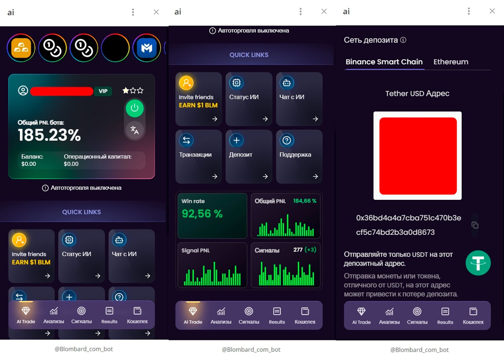Open Сигналы tab in middle panel's bottom bar
Viewport: 504px width, 357px height.
click(x=249, y=315)
